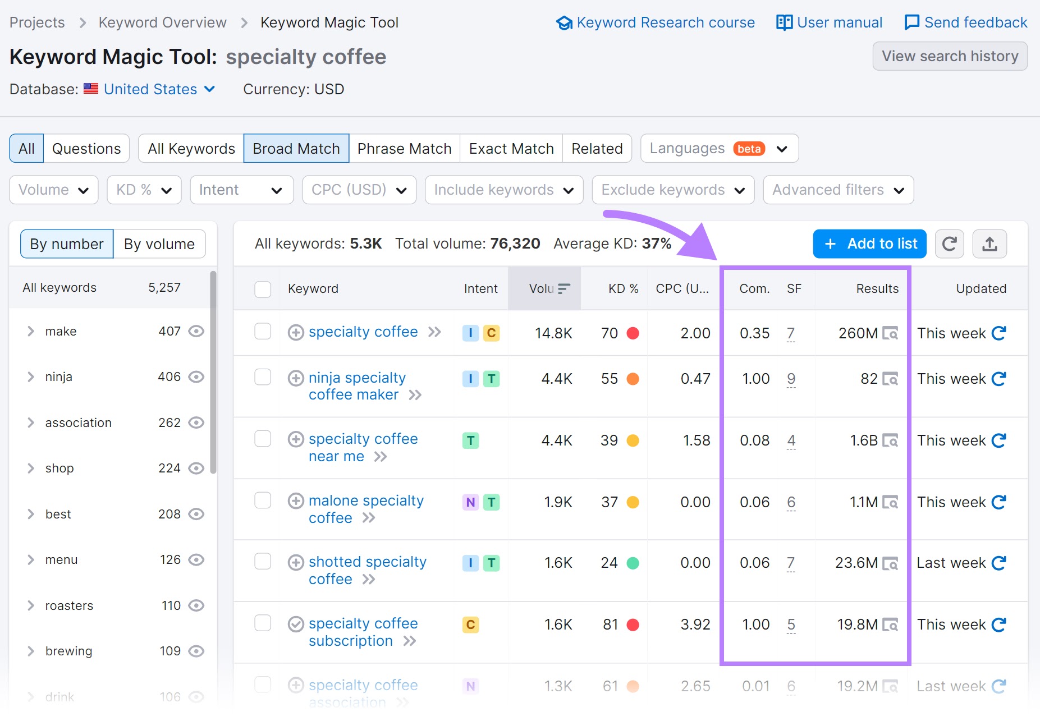Image resolution: width=1040 pixels, height=721 pixels.
Task: Refresh metrics for ninja specialty coffee maker
Action: (999, 379)
